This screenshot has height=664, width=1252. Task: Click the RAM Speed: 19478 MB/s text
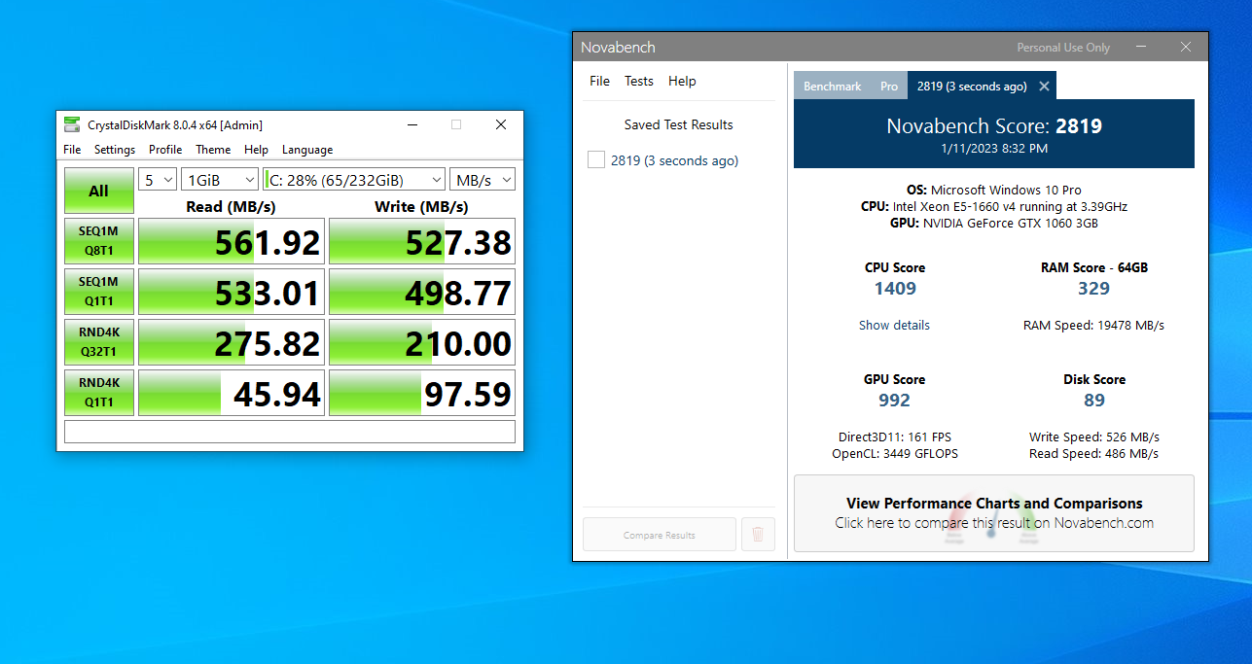pos(1093,325)
